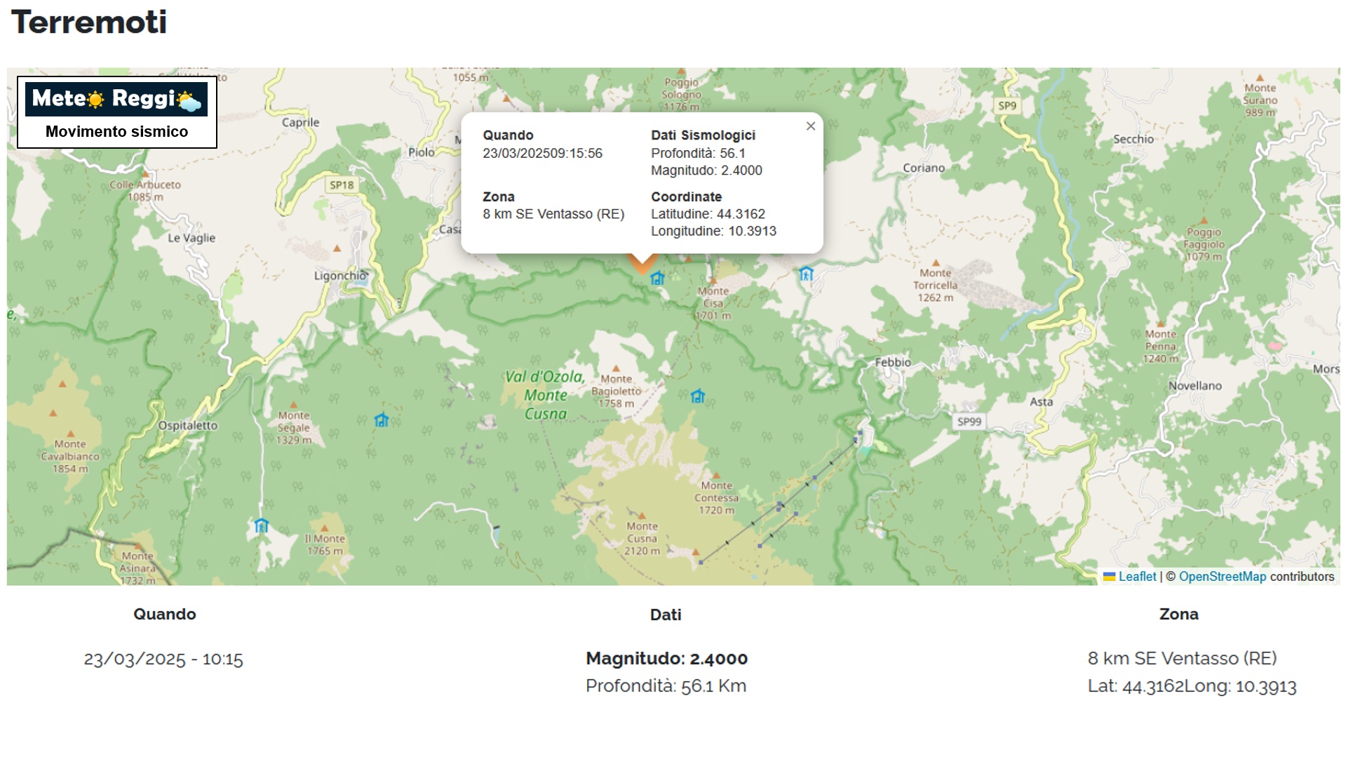Close the earthquake details popup

tap(810, 126)
